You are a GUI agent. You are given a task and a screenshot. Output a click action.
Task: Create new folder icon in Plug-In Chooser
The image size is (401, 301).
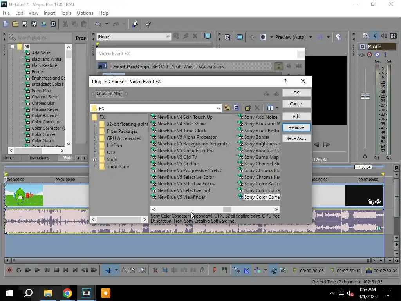(x=248, y=108)
